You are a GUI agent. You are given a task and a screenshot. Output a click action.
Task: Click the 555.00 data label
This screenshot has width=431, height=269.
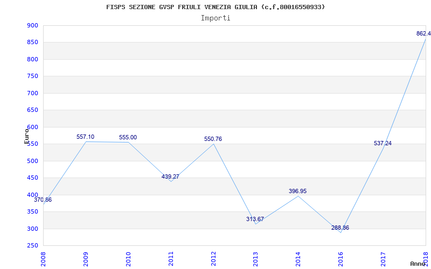coord(128,137)
